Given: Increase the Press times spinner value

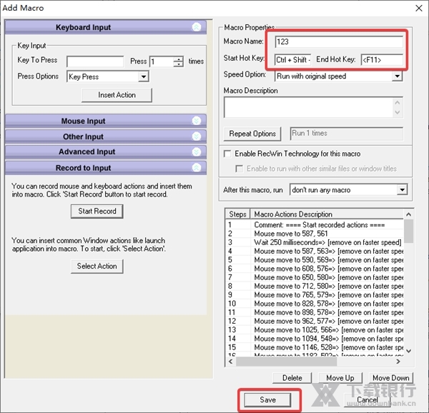Looking at the screenshot, I should click(x=179, y=59).
